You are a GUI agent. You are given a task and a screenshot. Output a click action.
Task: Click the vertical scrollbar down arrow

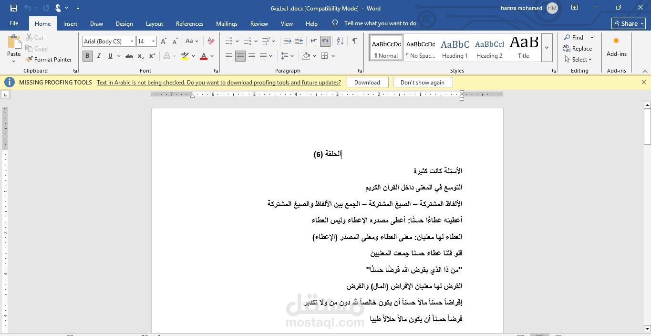click(x=647, y=328)
